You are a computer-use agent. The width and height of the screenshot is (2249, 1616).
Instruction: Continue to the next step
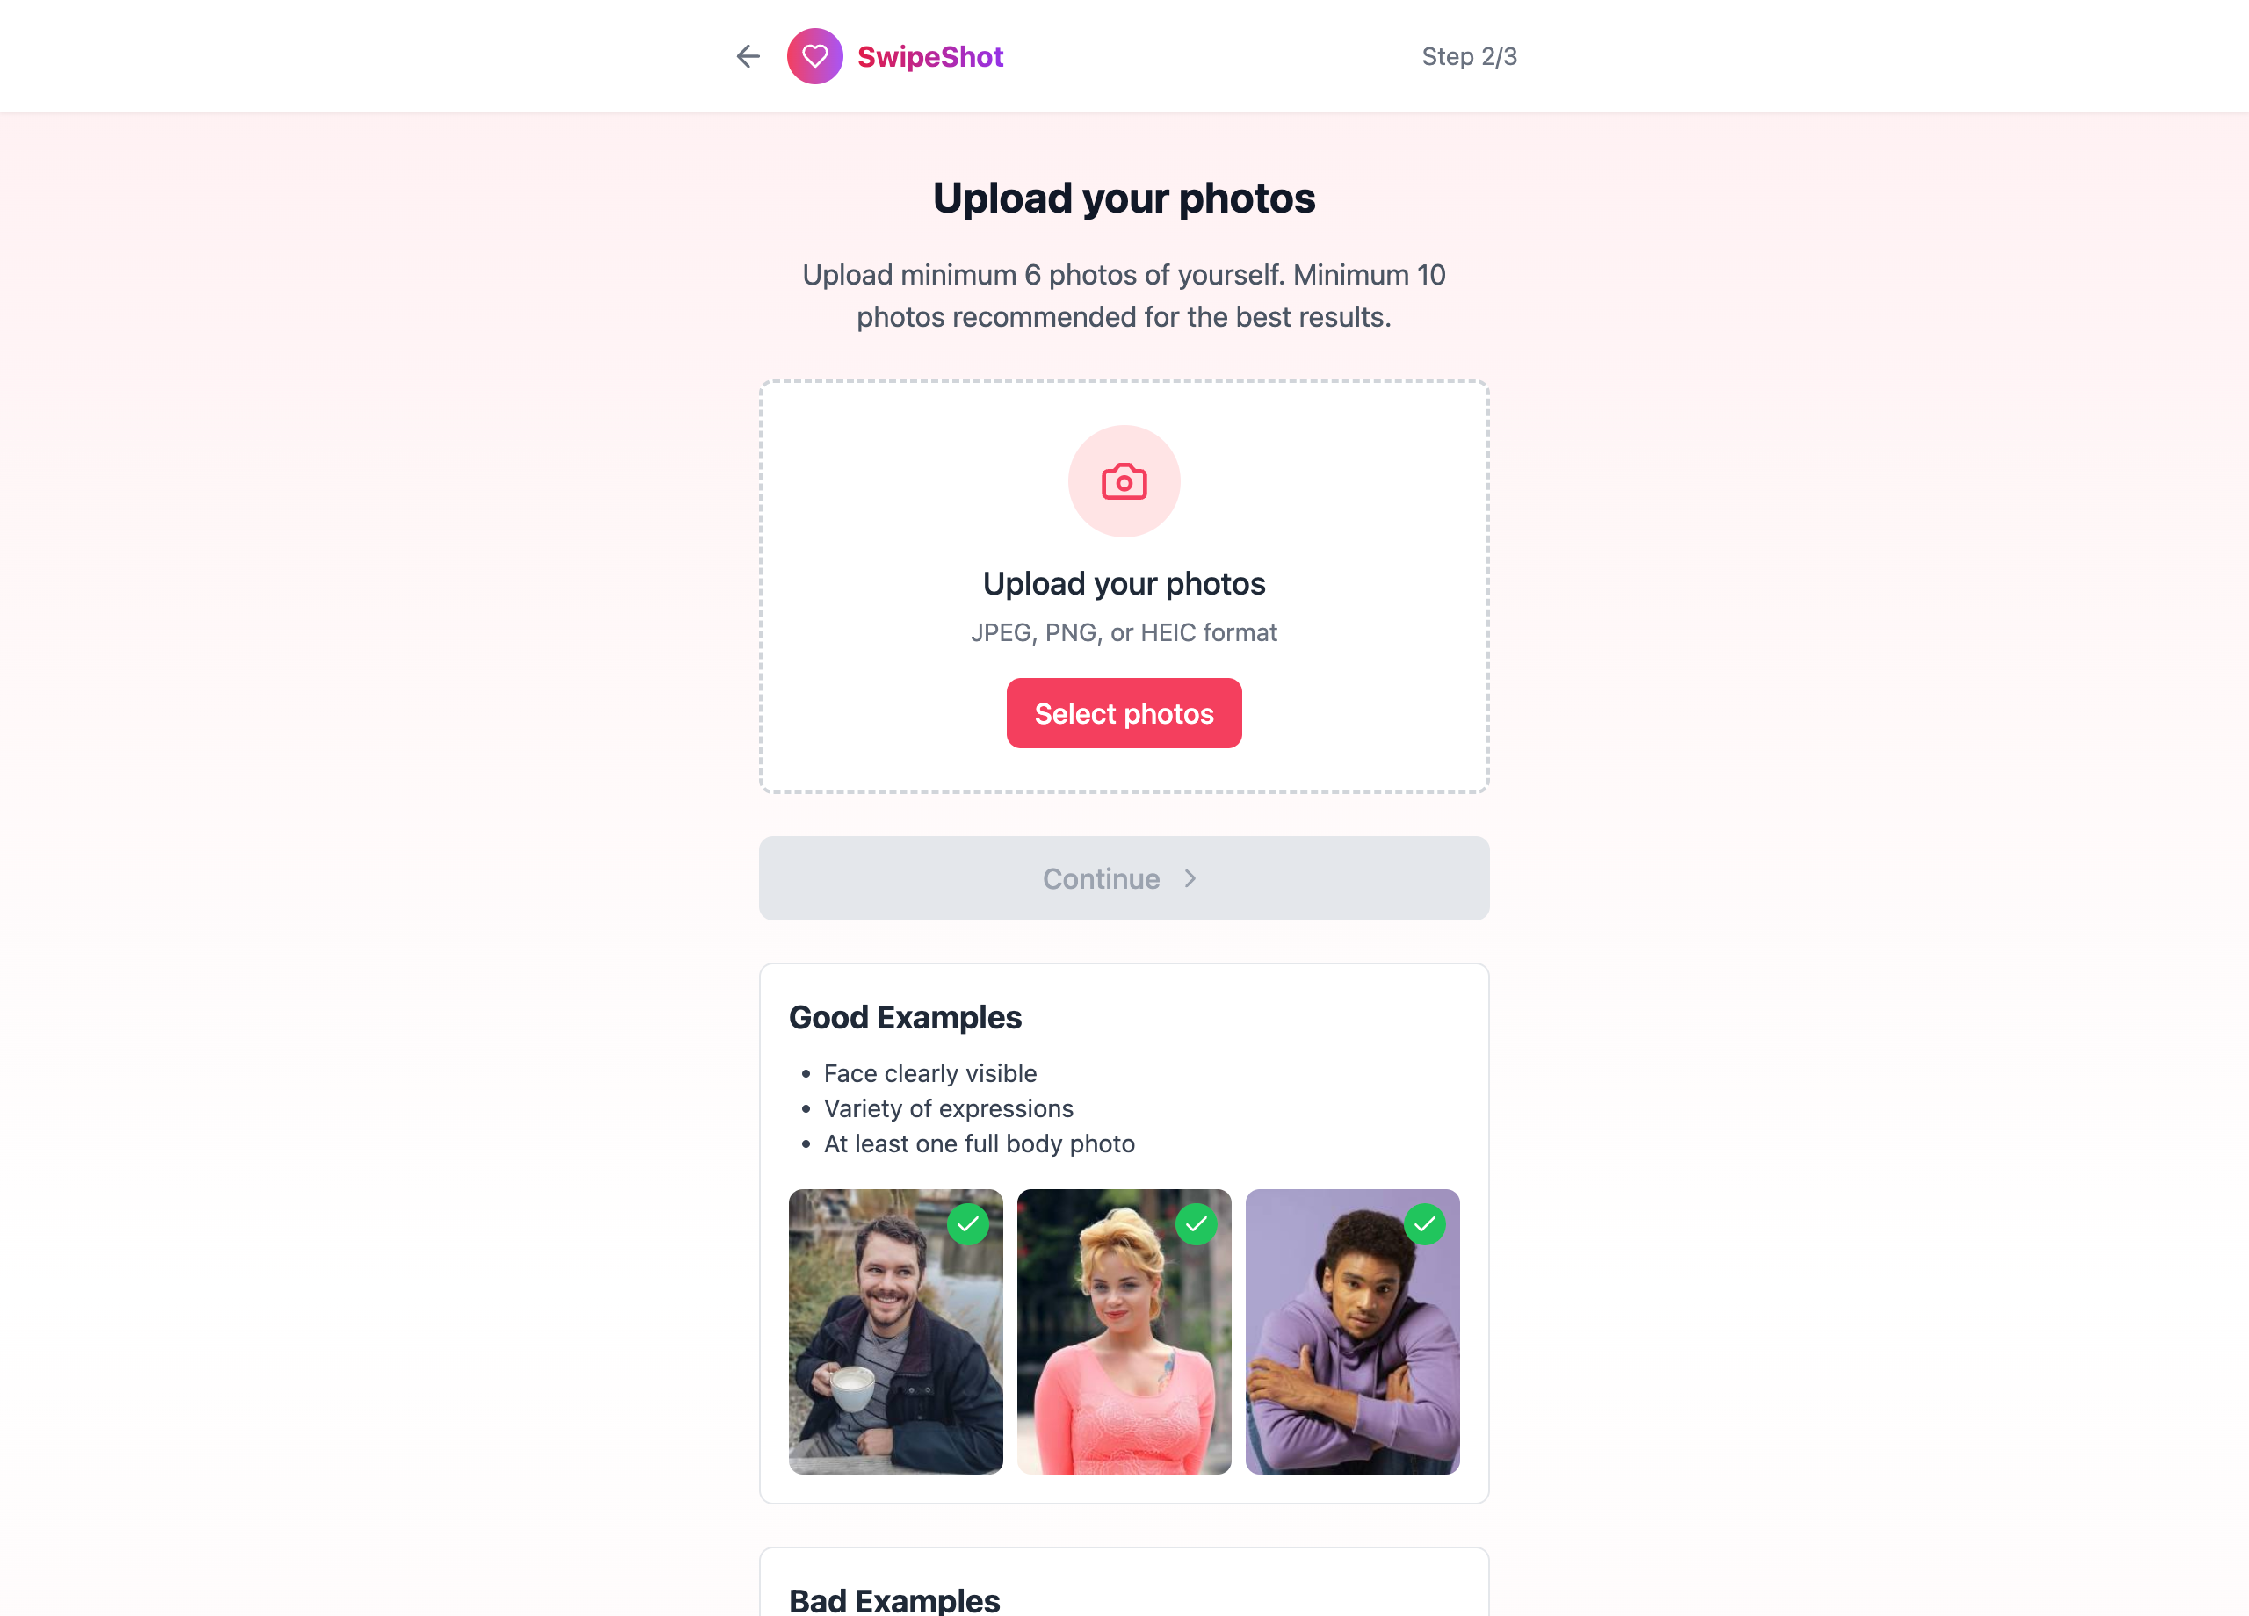click(x=1124, y=878)
